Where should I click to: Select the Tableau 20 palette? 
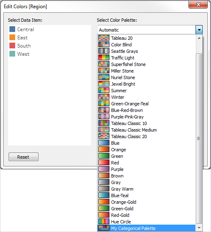pyautogui.click(x=147, y=38)
